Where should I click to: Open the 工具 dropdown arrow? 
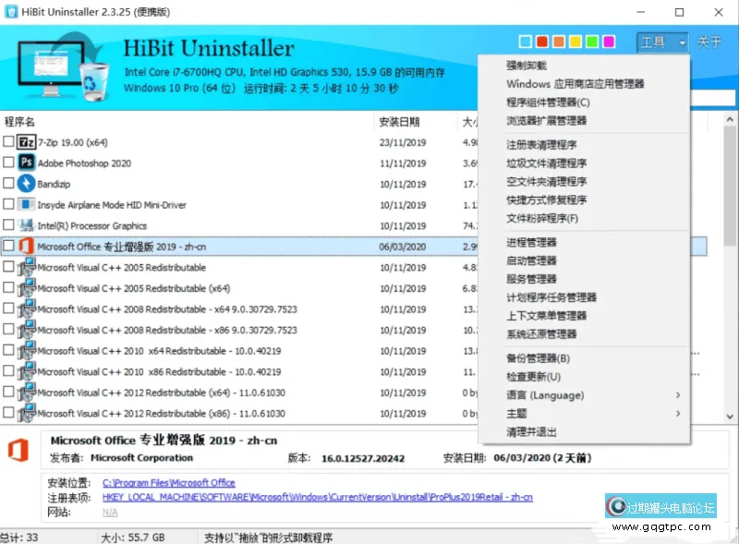(681, 42)
